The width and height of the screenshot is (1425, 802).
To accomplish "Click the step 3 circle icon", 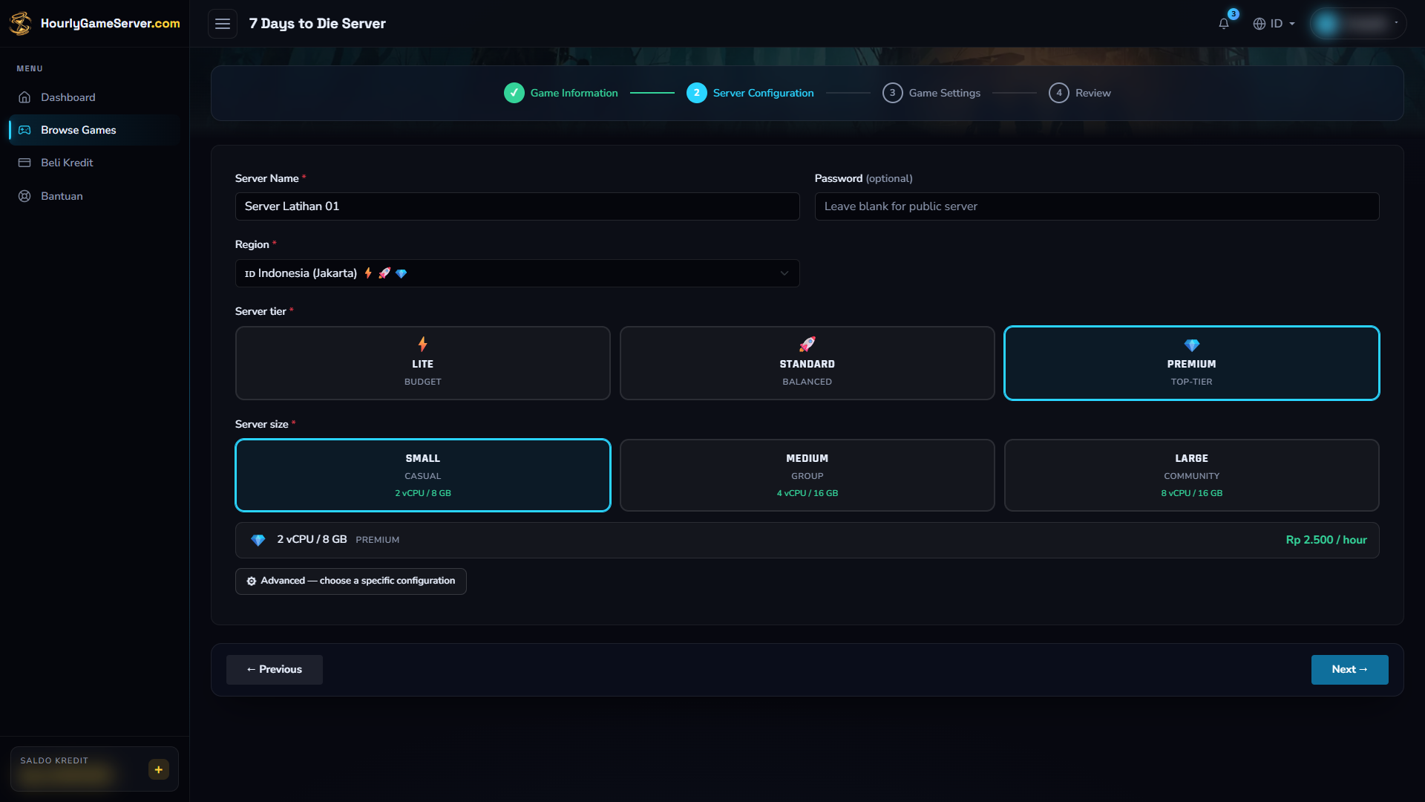I will (x=893, y=93).
